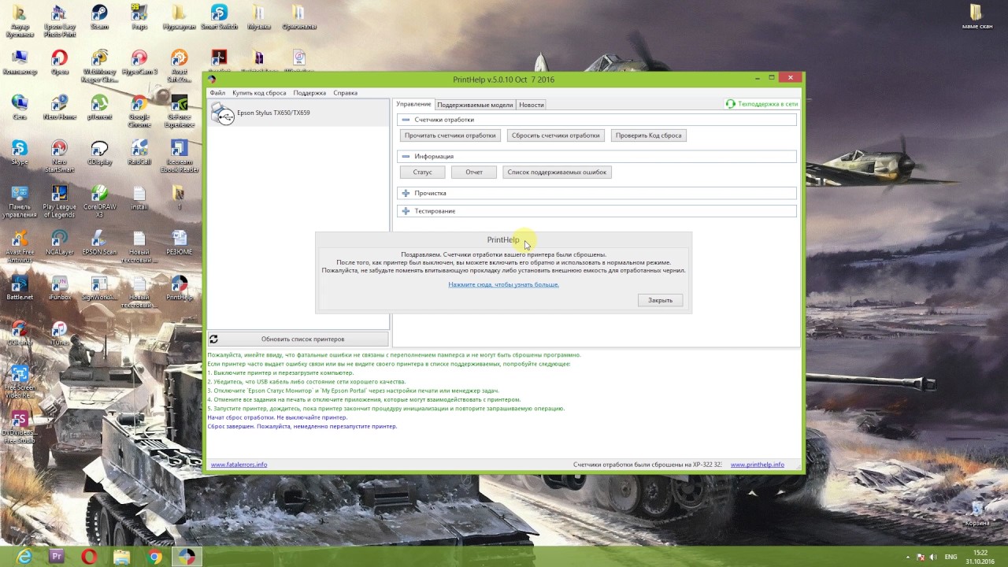This screenshot has width=1008, height=567.
Task: Open Adobe Premiere in the taskbar
Action: (x=56, y=557)
